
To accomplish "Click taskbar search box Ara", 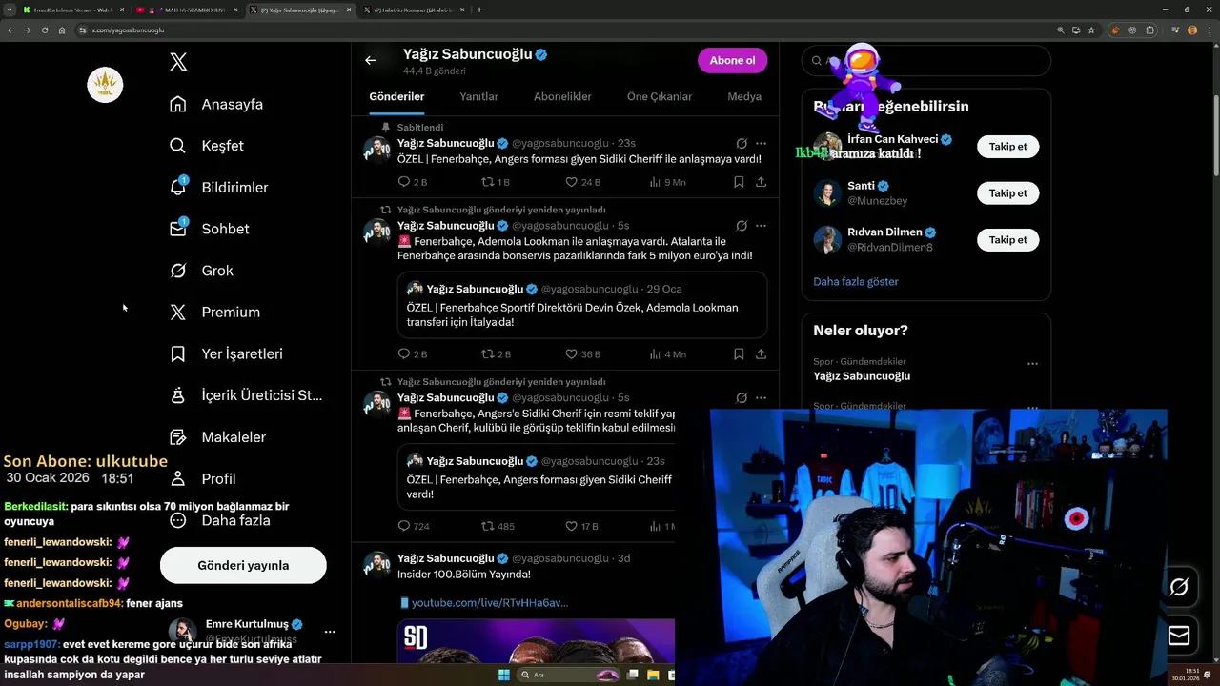I will tap(569, 675).
